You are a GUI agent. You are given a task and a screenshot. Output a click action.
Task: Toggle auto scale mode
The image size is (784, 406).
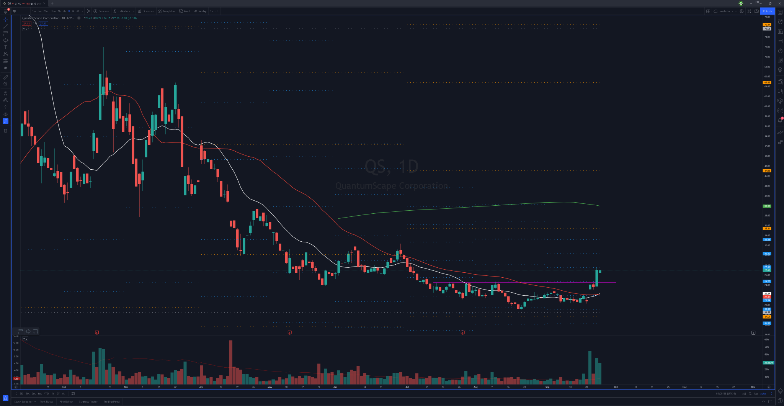point(763,393)
